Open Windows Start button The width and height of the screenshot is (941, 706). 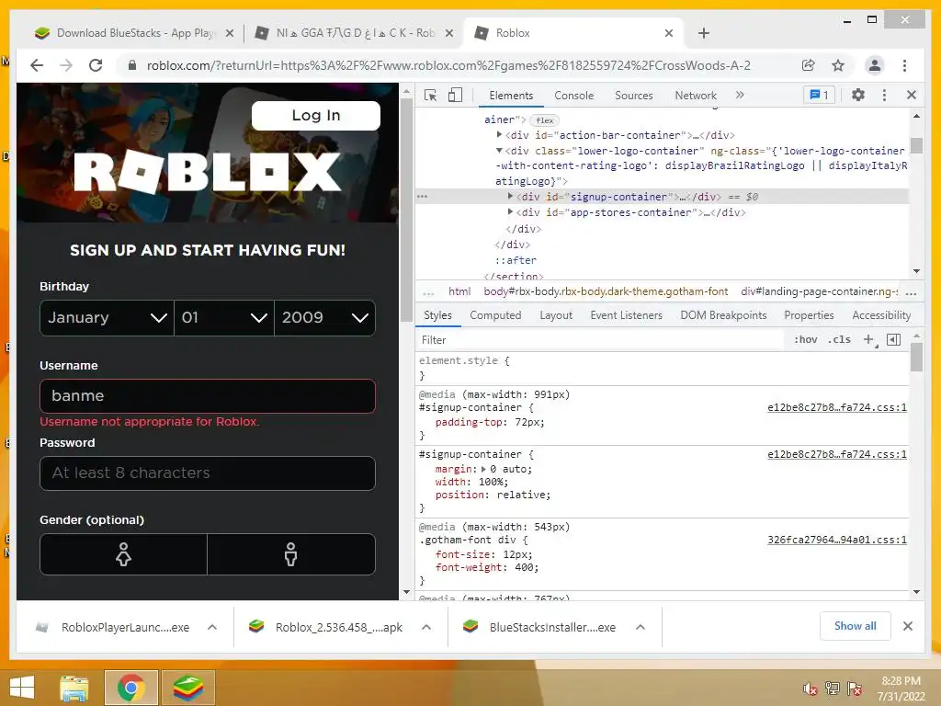(22, 688)
